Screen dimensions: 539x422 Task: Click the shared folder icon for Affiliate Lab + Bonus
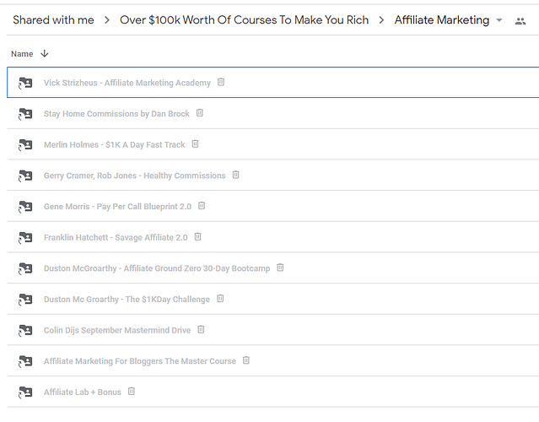click(25, 392)
